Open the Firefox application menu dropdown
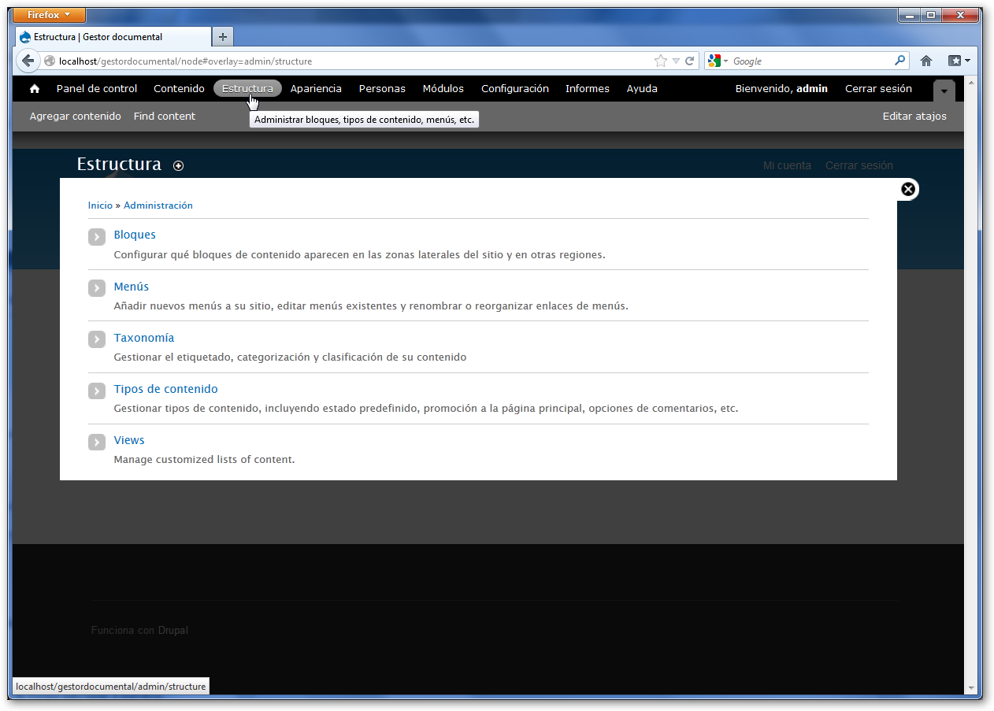The width and height of the screenshot is (994, 711). [49, 15]
